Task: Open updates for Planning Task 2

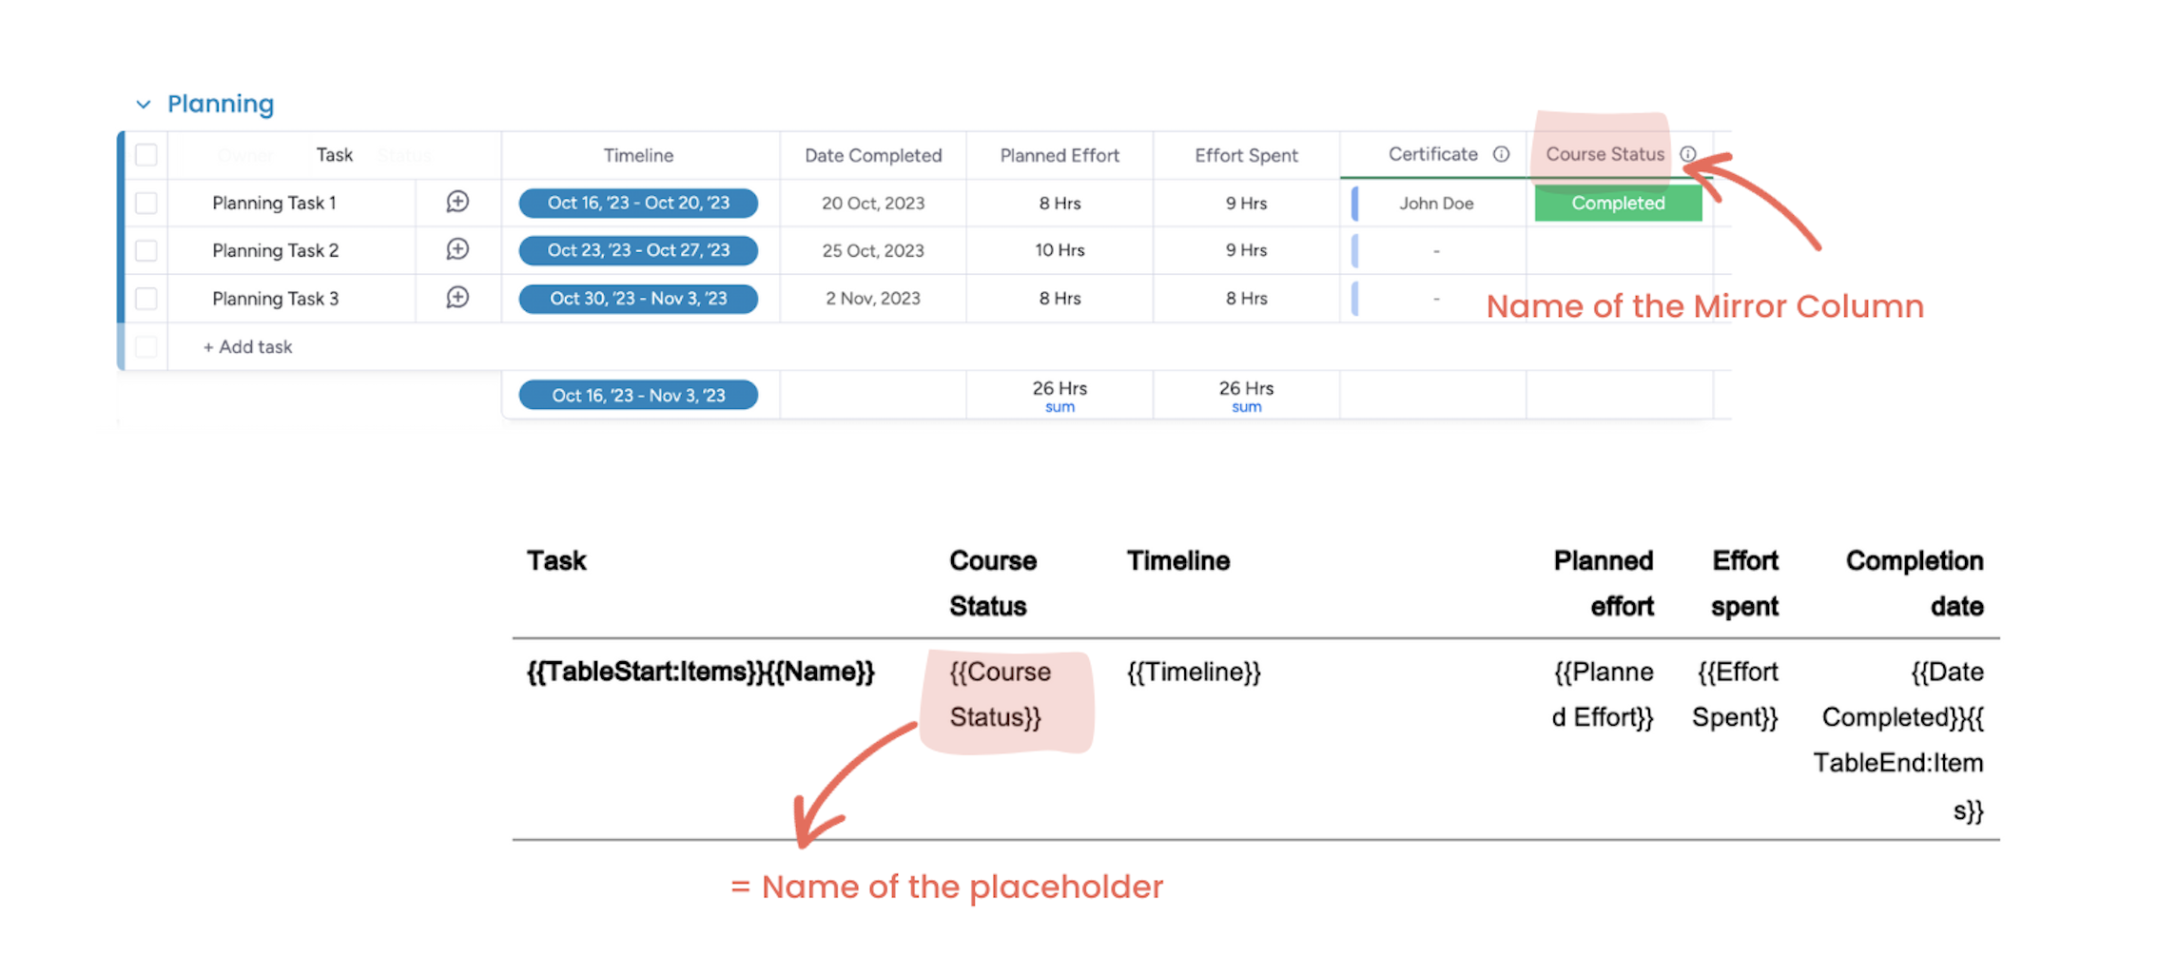Action: coord(457,249)
